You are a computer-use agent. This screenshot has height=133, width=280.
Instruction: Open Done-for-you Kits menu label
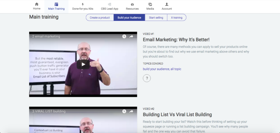coord(83,9)
